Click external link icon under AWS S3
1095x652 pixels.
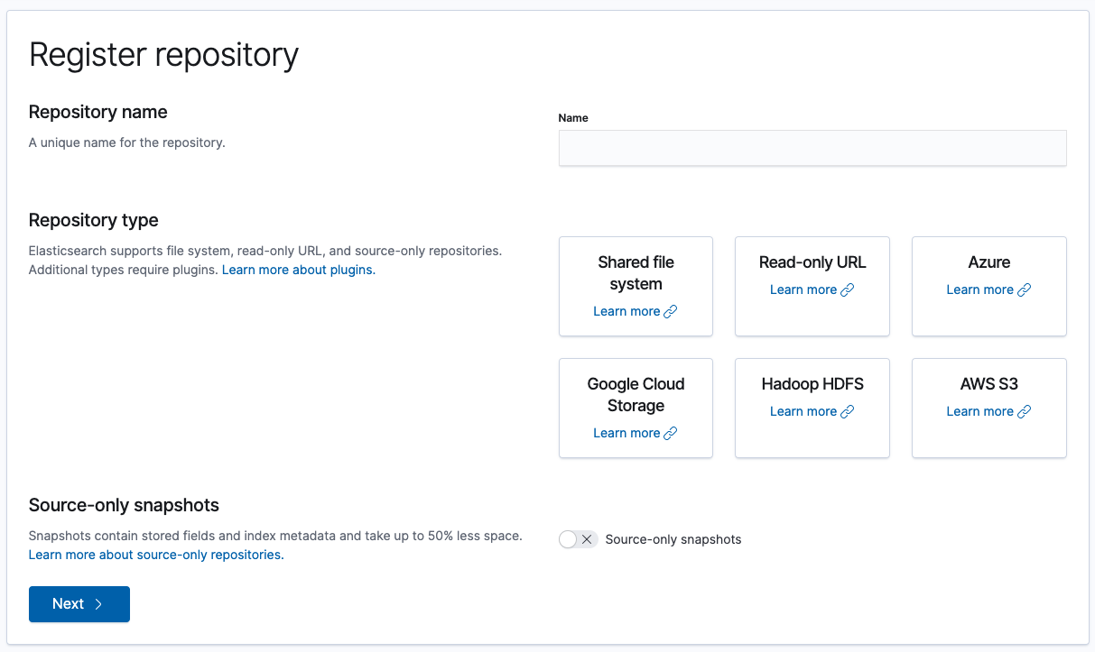pyautogui.click(x=1024, y=412)
